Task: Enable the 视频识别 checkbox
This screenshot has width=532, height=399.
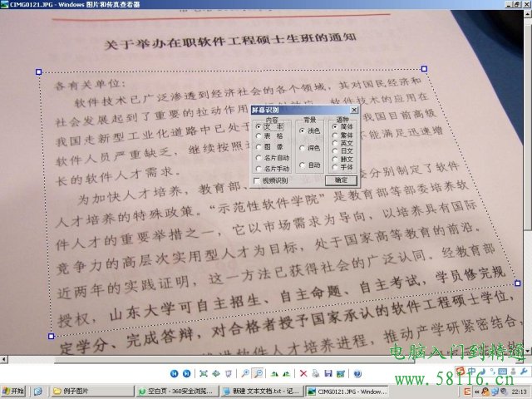Action: click(x=257, y=180)
